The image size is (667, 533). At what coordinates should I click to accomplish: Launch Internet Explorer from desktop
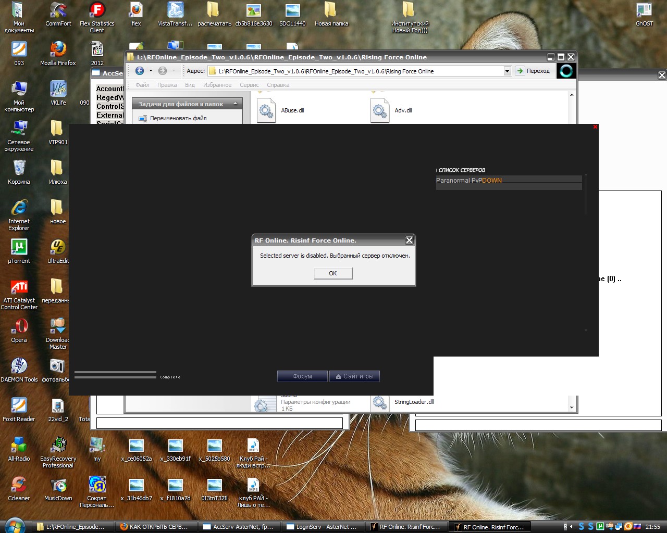(19, 215)
